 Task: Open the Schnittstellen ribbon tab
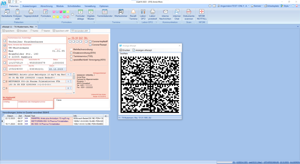coord(74,6)
